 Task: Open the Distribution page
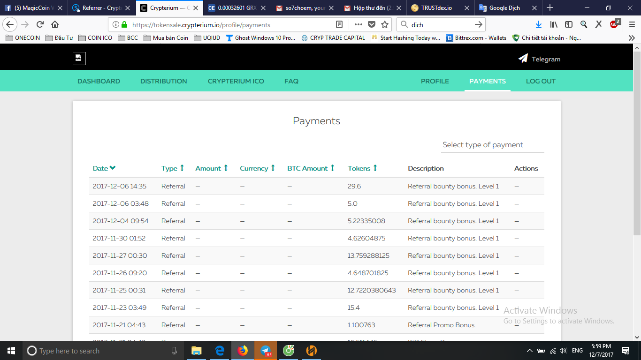(164, 81)
